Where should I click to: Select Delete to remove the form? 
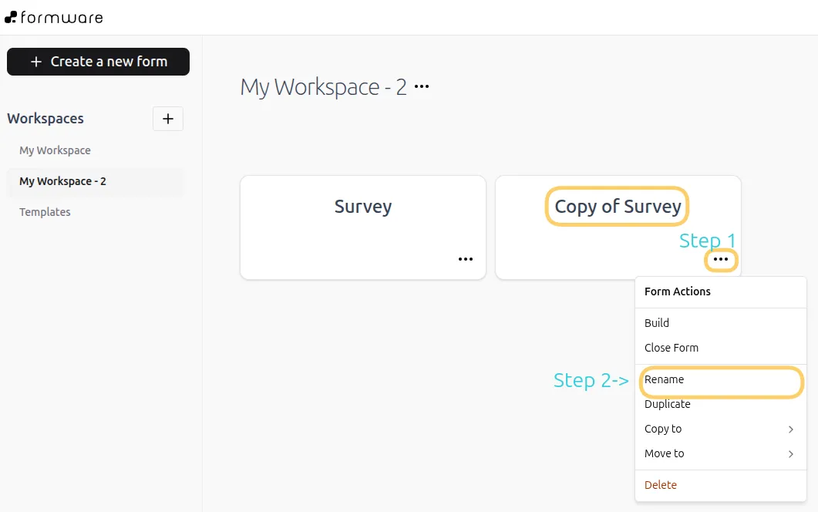click(660, 485)
